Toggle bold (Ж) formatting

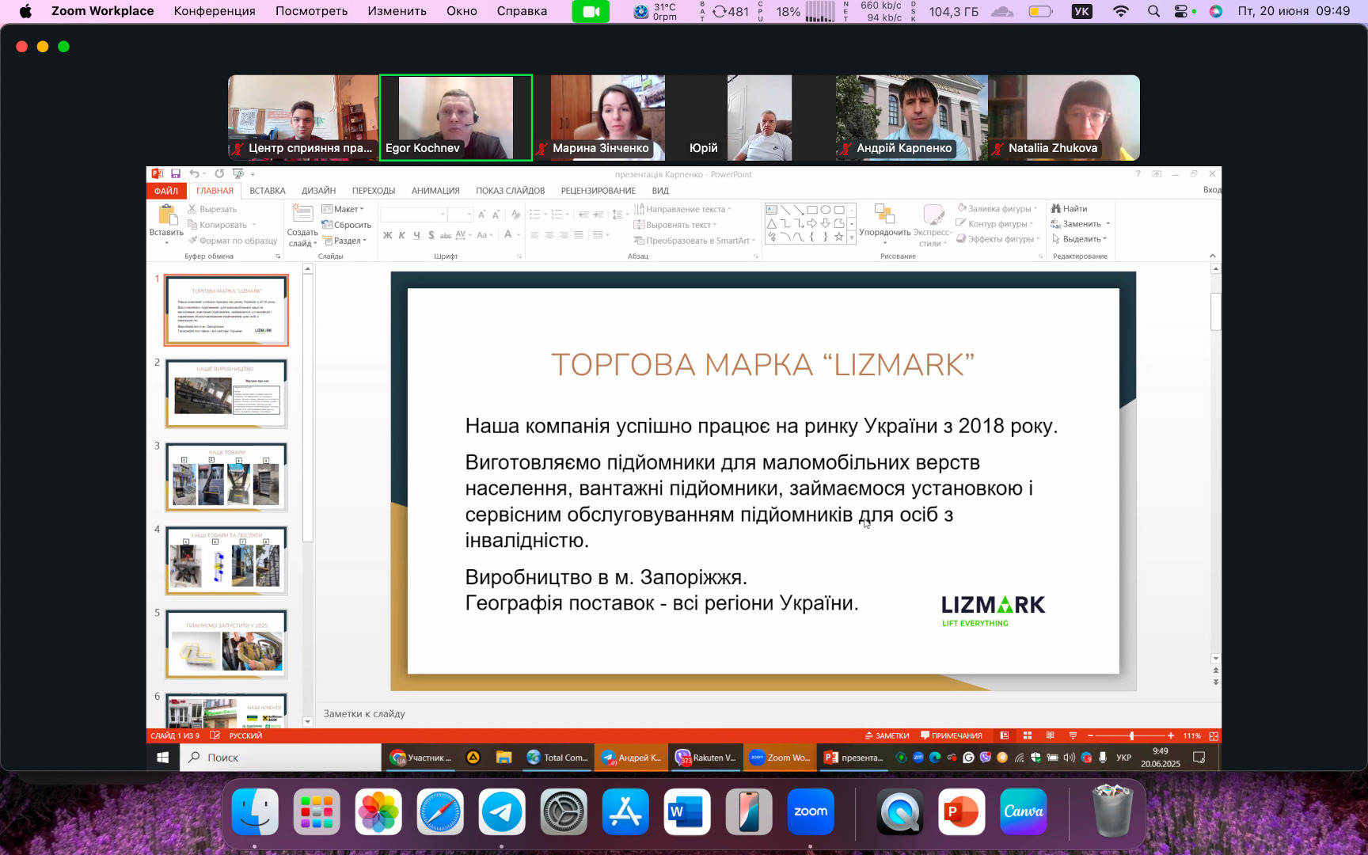[x=387, y=235]
